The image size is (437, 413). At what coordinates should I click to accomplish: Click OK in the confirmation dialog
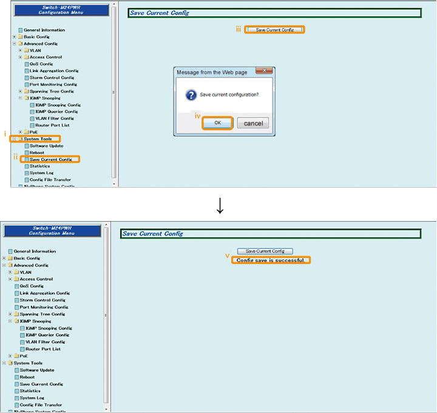point(217,123)
